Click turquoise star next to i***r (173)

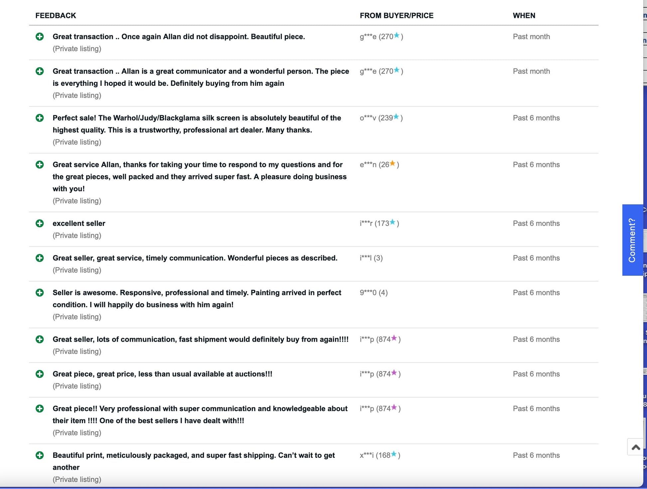click(x=392, y=222)
